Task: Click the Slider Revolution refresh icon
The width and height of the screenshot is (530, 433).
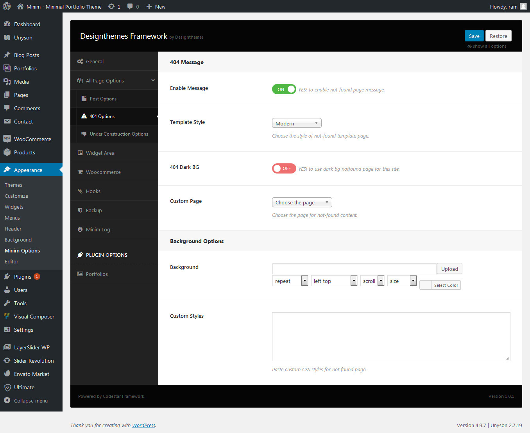Action: point(7,360)
